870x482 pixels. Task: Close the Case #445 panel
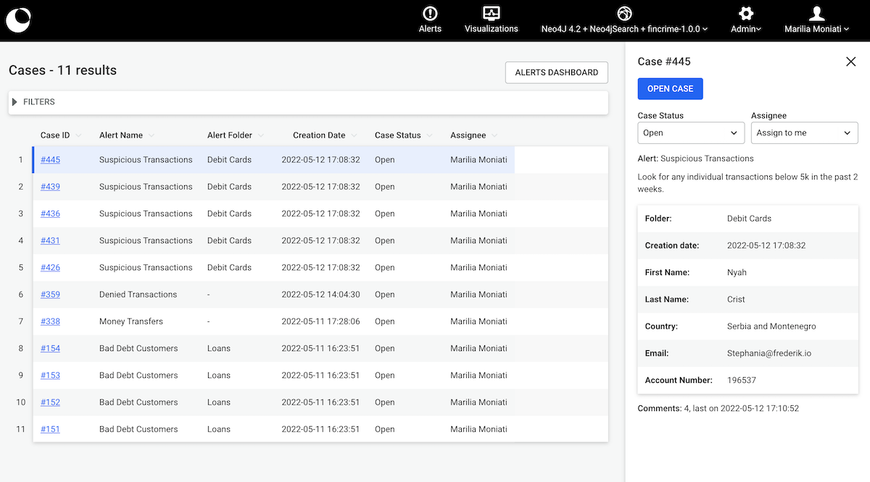pyautogui.click(x=851, y=62)
